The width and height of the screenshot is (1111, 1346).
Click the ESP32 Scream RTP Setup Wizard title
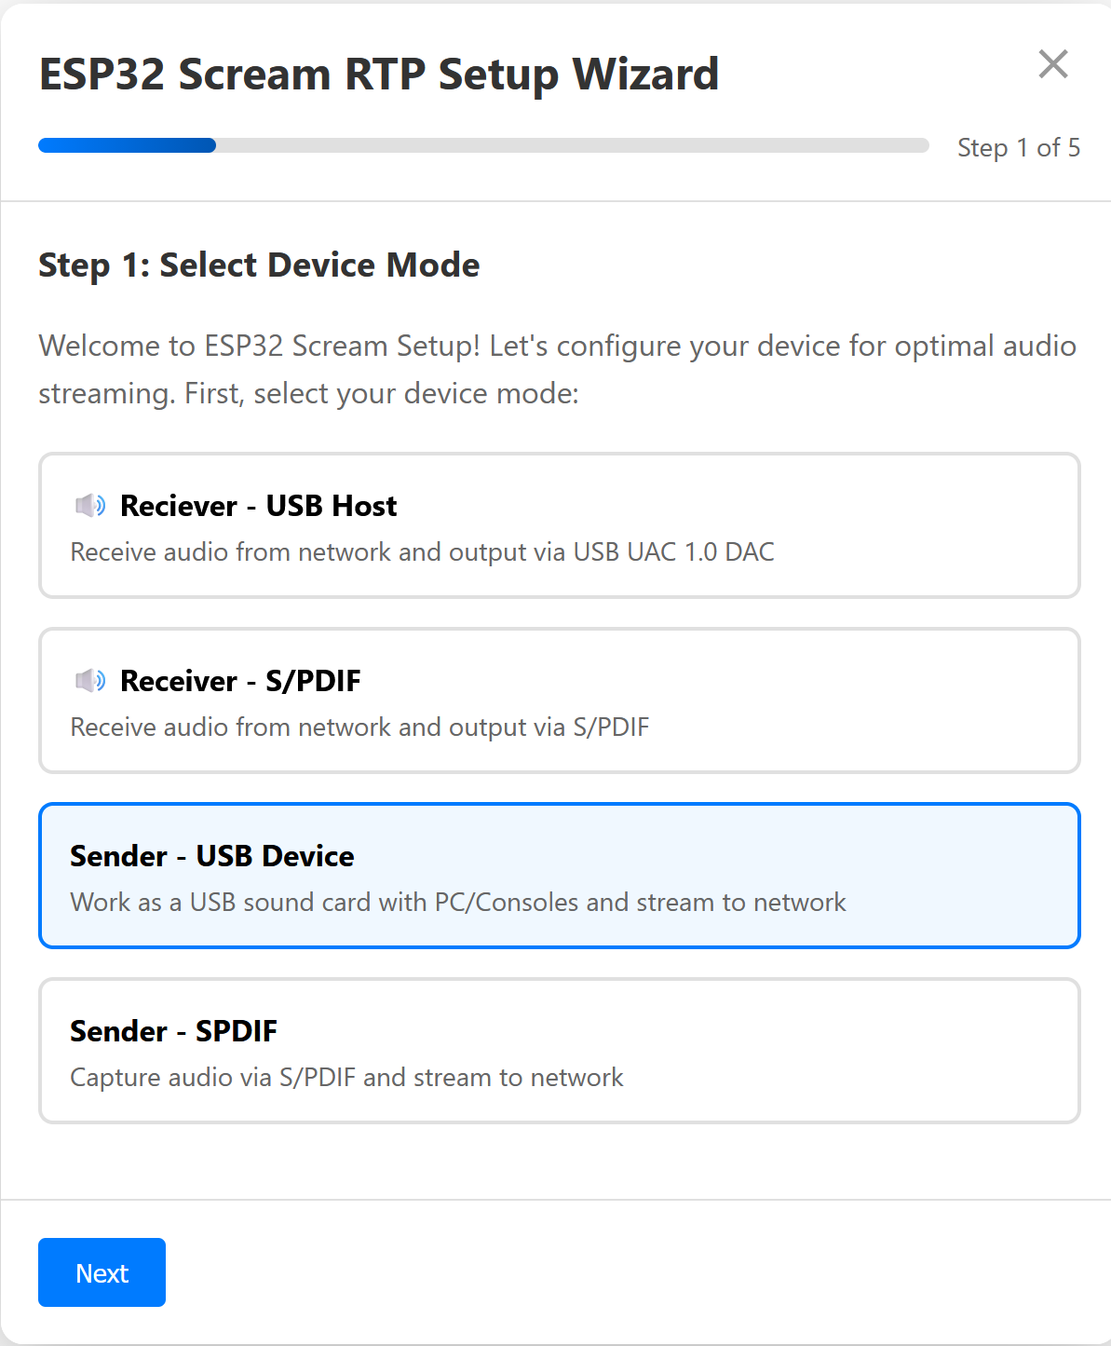(x=378, y=75)
